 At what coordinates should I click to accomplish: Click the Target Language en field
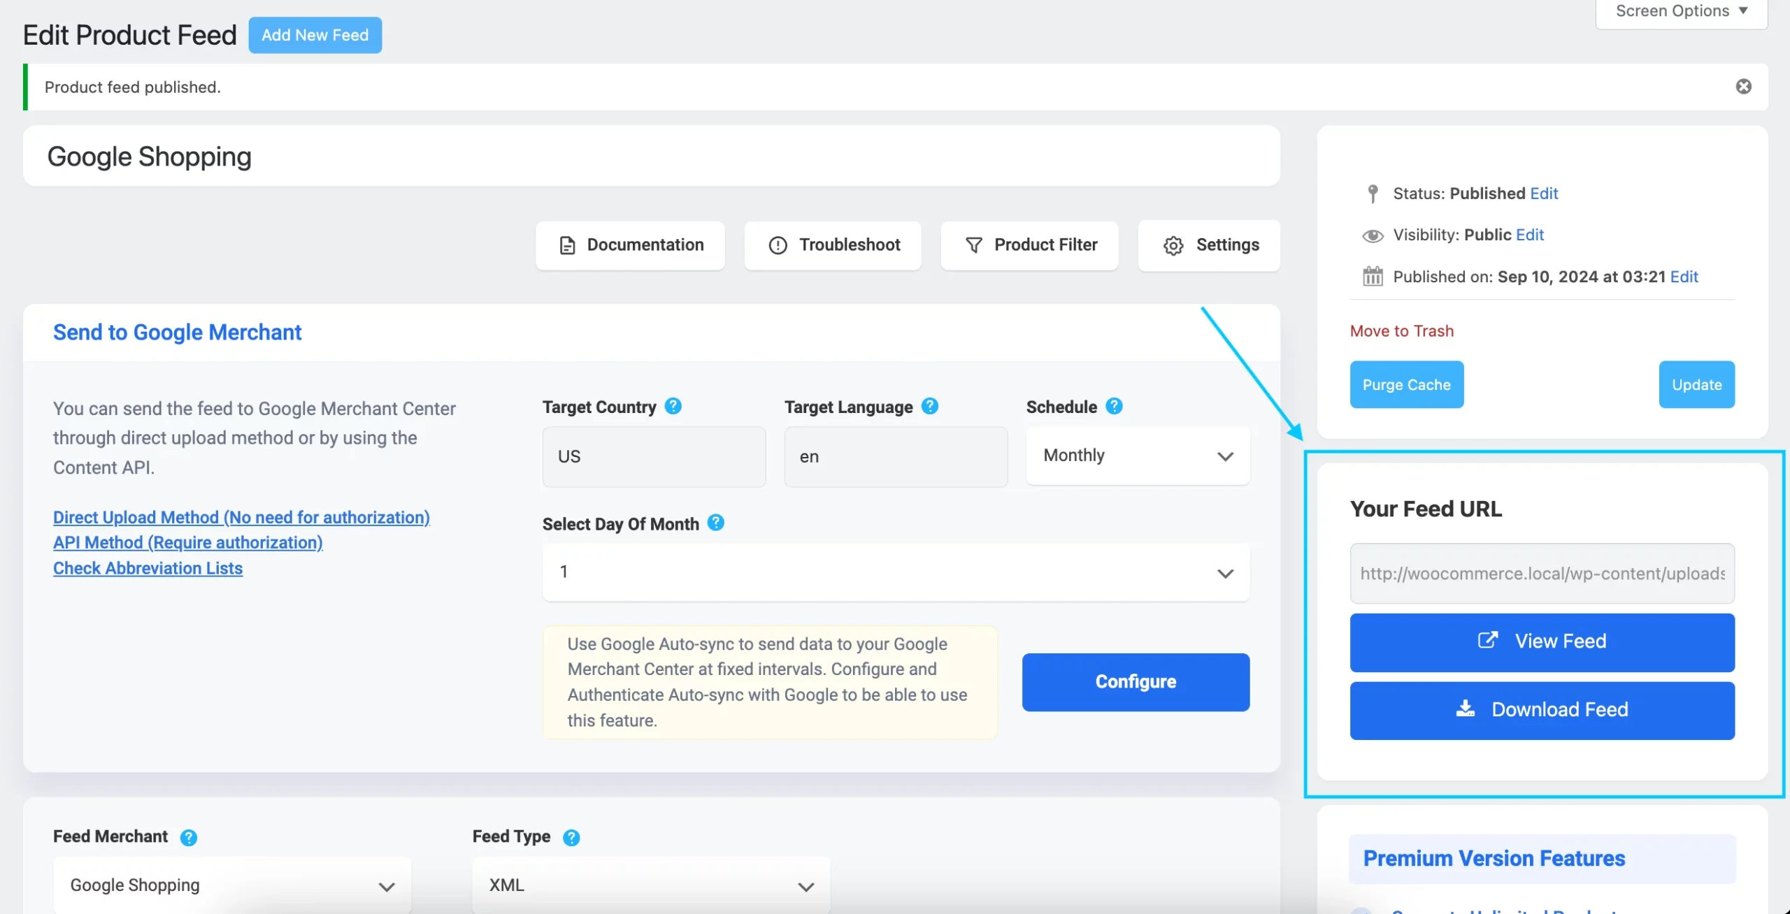(x=896, y=457)
